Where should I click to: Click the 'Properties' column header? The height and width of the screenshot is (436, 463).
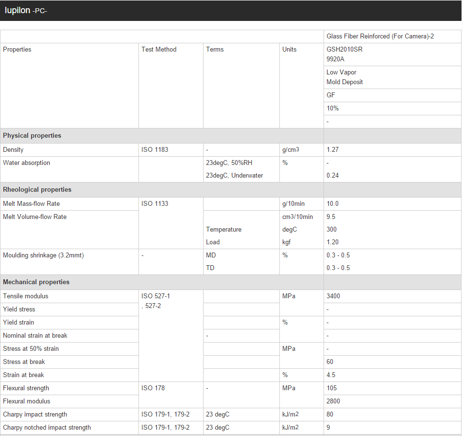point(69,86)
